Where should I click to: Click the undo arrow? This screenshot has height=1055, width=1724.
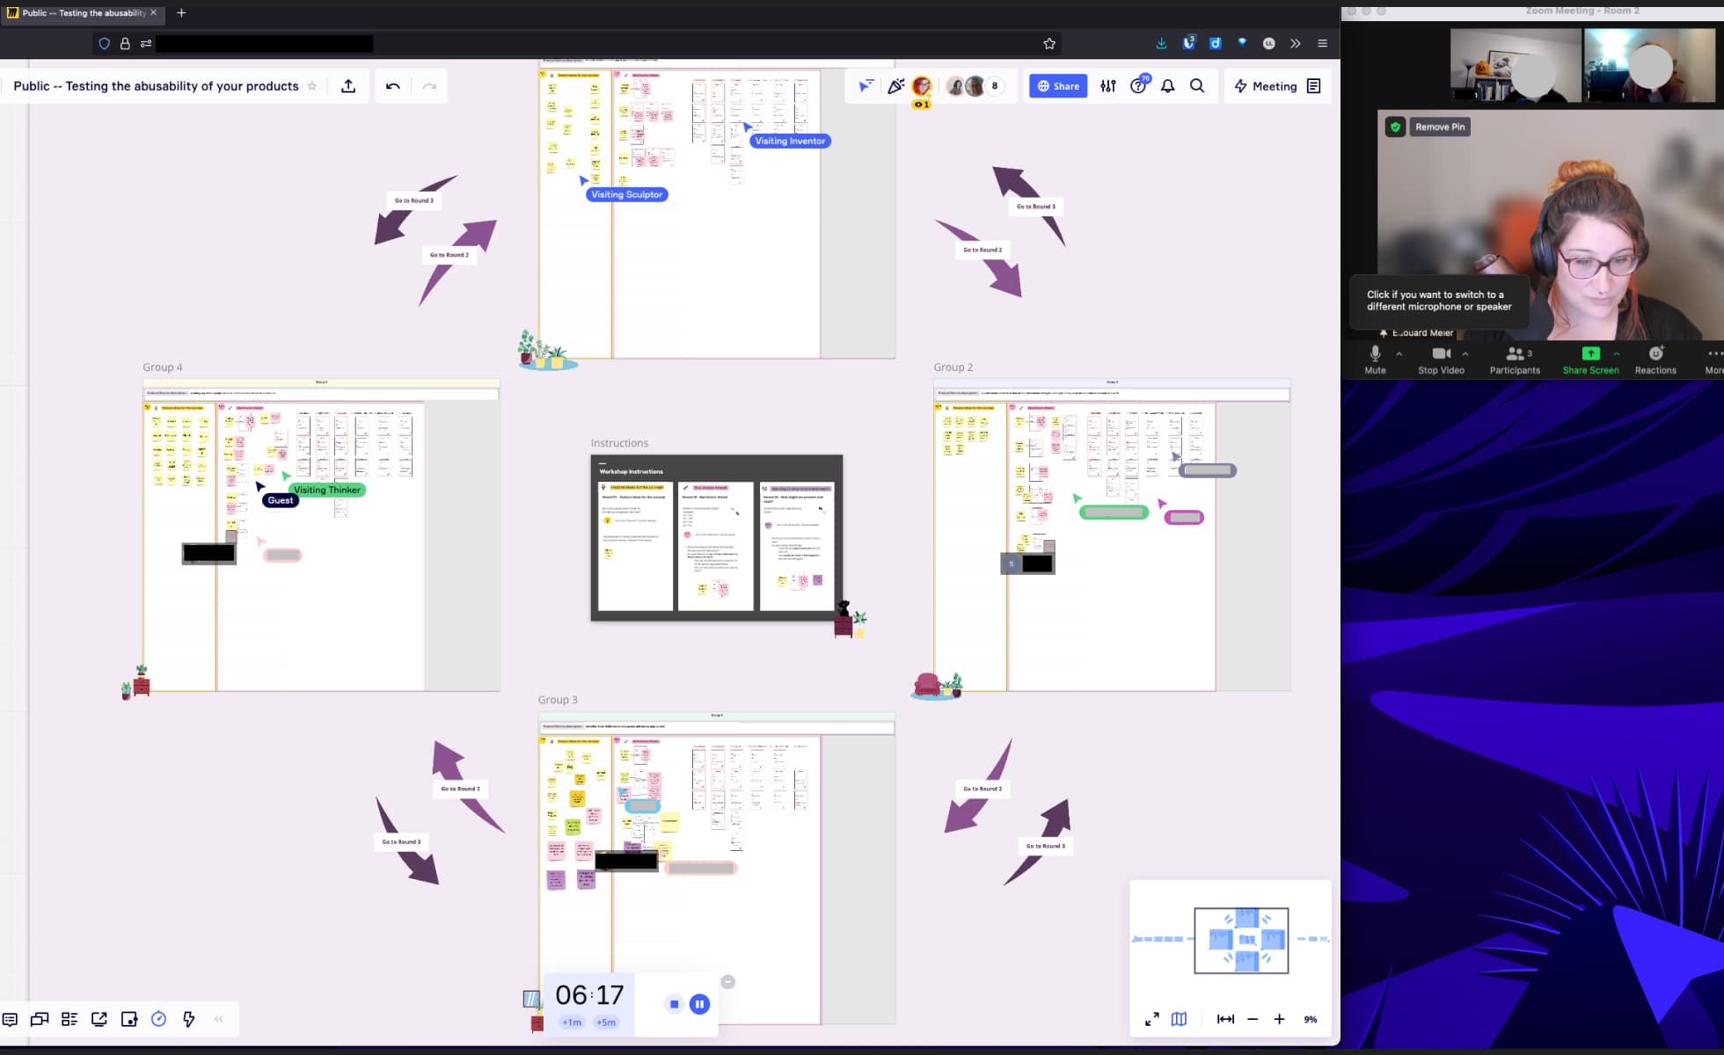(393, 86)
